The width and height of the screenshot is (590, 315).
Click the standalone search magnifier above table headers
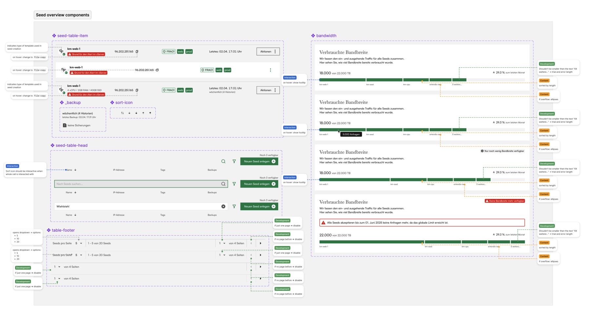223,161
